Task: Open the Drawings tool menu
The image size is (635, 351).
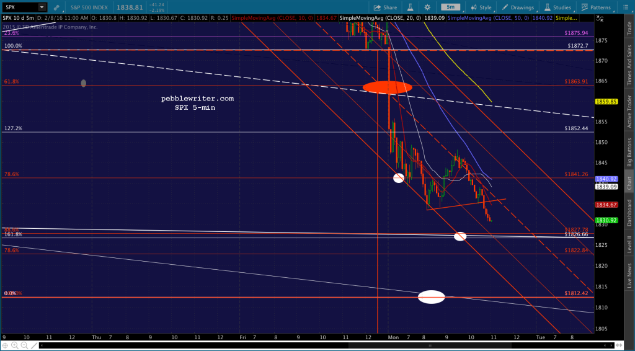Action: (518, 7)
